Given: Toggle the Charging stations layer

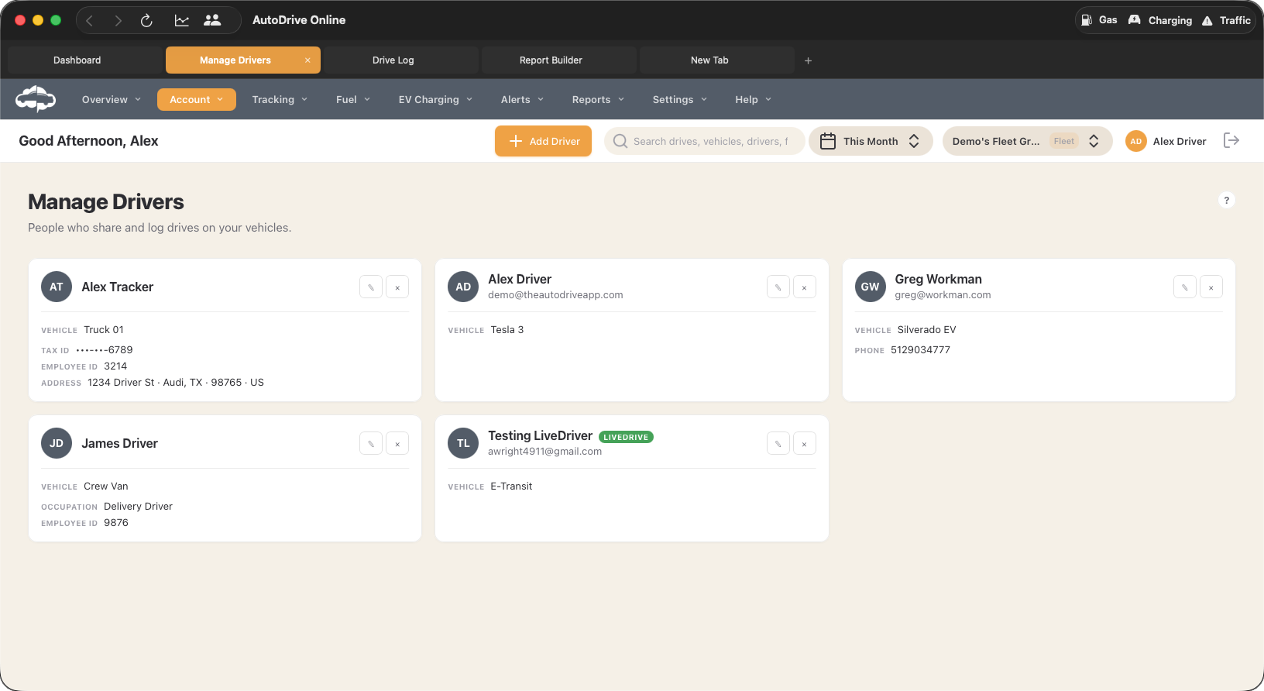Looking at the screenshot, I should (x=1160, y=20).
